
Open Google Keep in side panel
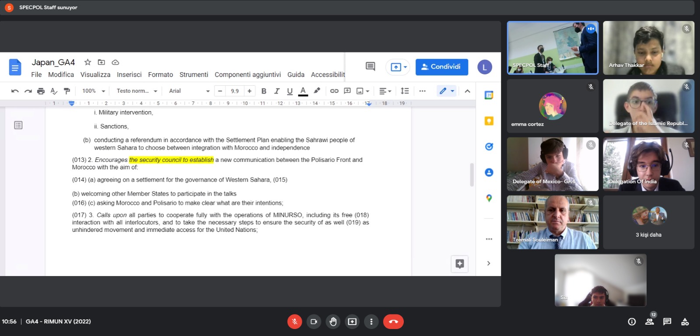click(489, 121)
